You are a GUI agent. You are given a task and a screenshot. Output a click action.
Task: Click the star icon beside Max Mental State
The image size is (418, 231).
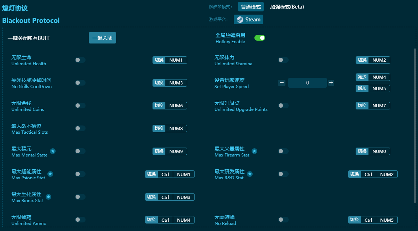click(53, 151)
